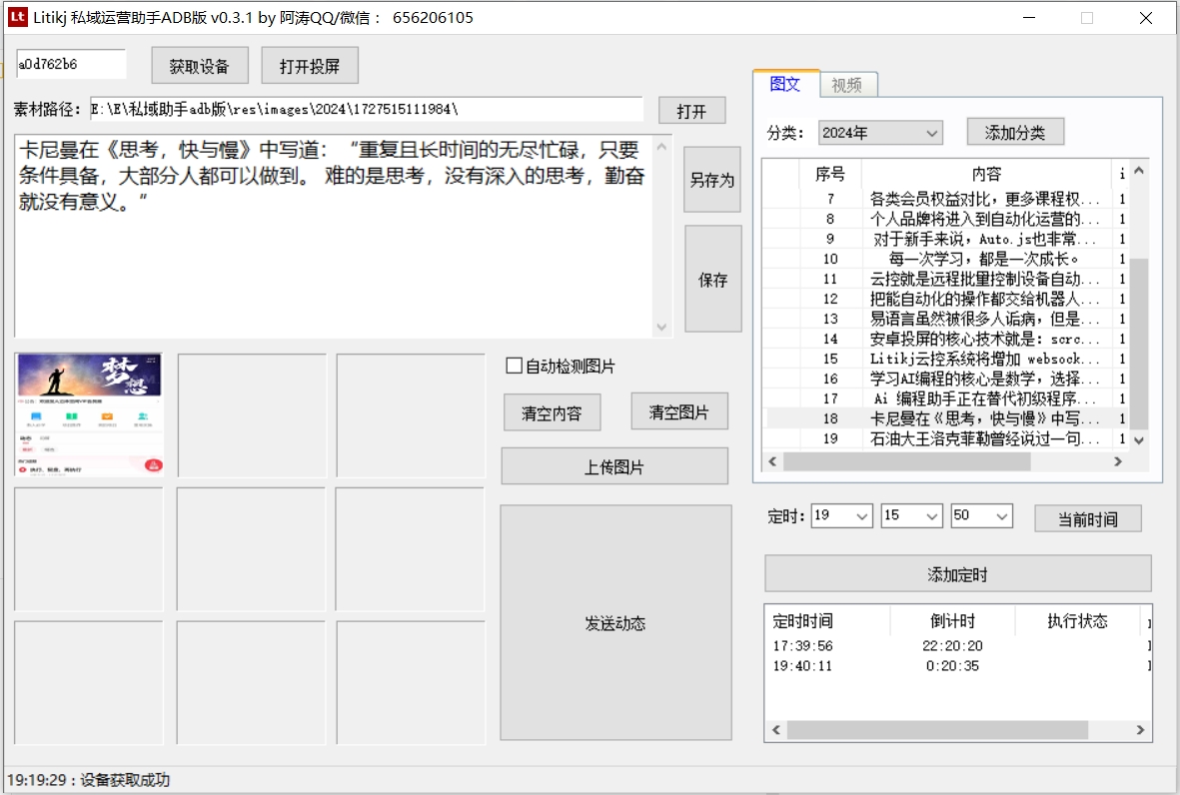
Task: Switch to the 视频 tab
Action: point(848,85)
